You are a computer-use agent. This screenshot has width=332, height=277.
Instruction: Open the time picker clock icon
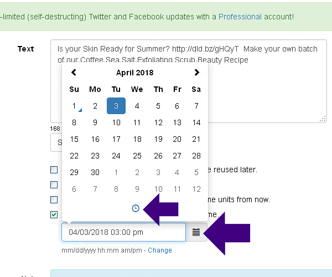point(136,208)
